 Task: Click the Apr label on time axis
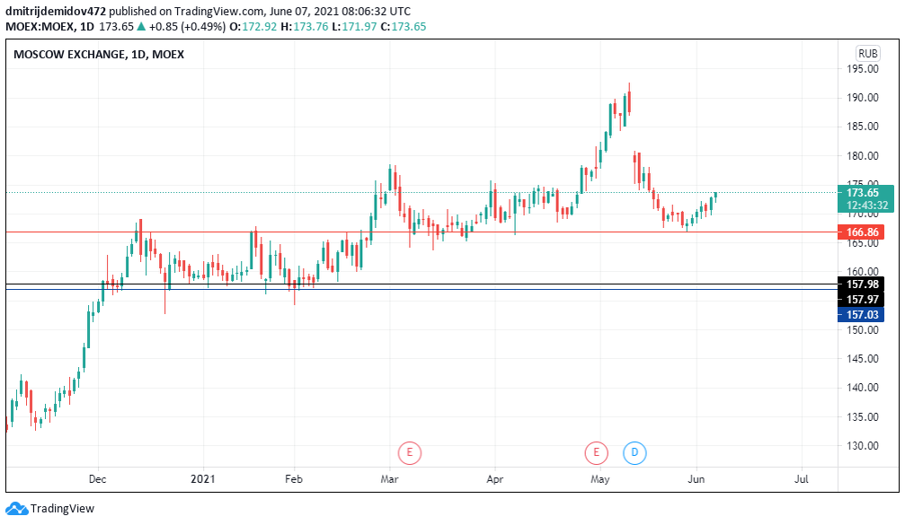[494, 479]
